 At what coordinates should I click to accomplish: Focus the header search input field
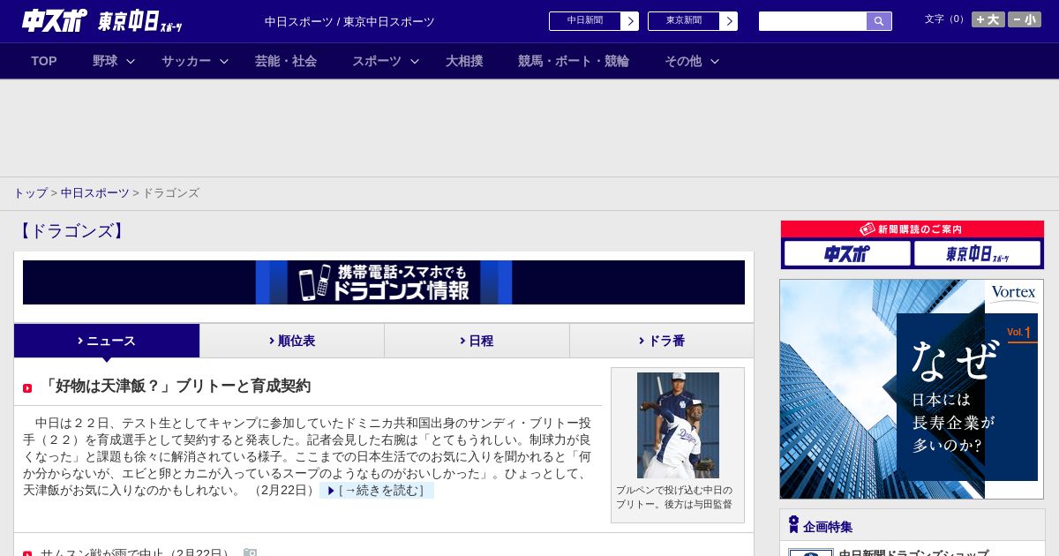(x=813, y=21)
